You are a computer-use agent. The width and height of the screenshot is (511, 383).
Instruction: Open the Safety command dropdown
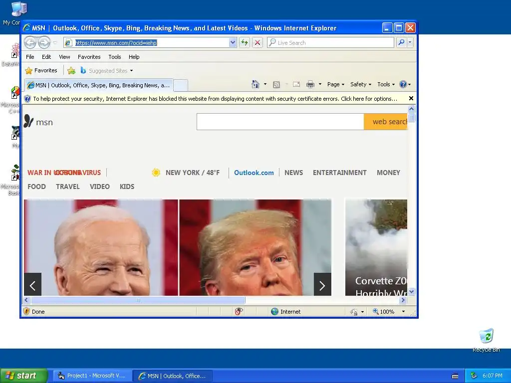pyautogui.click(x=361, y=84)
